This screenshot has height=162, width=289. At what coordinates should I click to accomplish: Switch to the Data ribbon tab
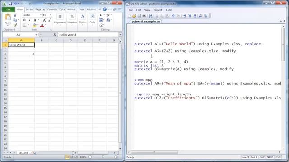pos(62,9)
